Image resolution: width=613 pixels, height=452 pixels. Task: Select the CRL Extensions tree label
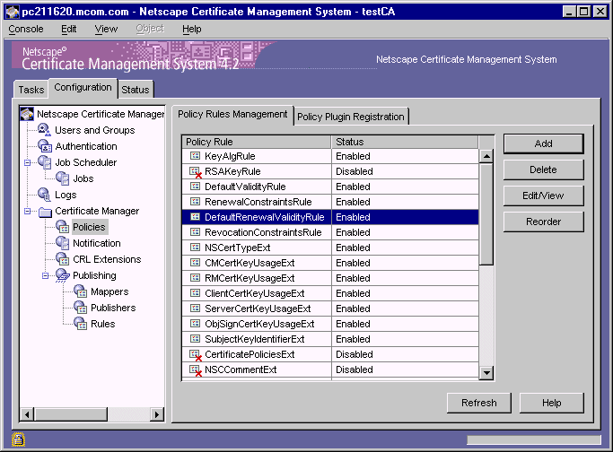[107, 259]
